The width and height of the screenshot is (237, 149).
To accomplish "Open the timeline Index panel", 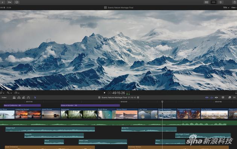I will [4, 98].
